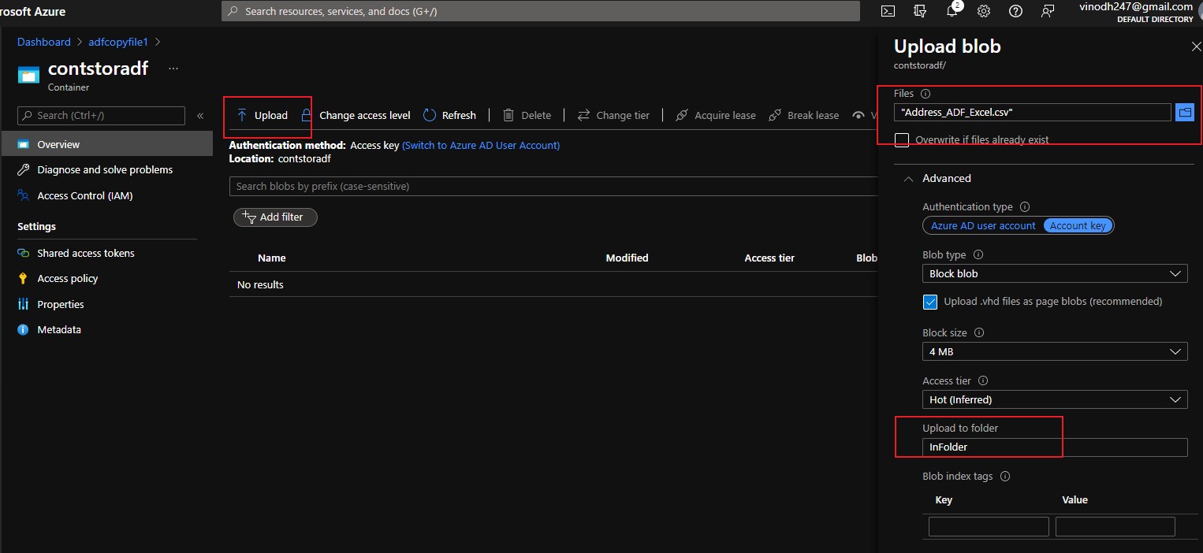The width and height of the screenshot is (1203, 553).
Task: Click Break lease in toolbar
Action: click(803, 116)
